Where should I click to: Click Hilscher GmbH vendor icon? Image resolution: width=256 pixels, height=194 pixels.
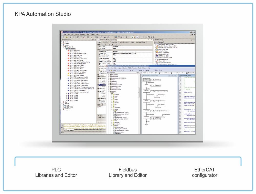[157, 61]
